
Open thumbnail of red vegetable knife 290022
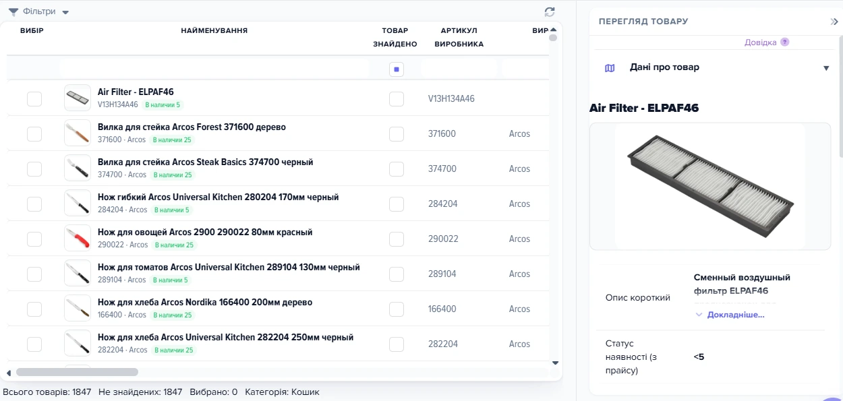point(78,239)
